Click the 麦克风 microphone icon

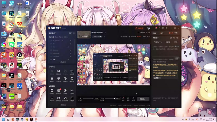[x=80, y=98]
